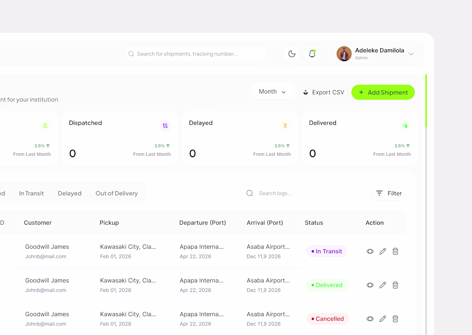Open notifications via the bell icon

click(312, 54)
